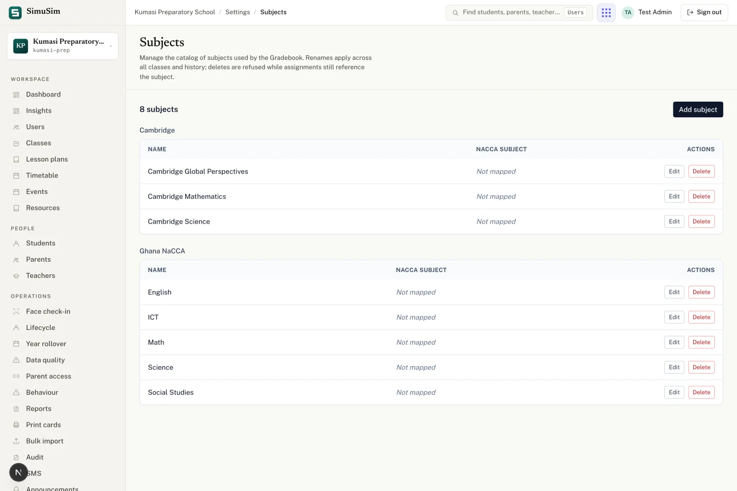The image size is (737, 491).
Task: Click the Lesson plans sidebar icon
Action: click(x=16, y=160)
